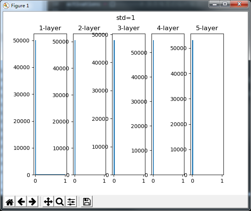The image size is (251, 211).
Task: Click the 40000 y-tick label of 4-layer plot
Action: click(139, 77)
